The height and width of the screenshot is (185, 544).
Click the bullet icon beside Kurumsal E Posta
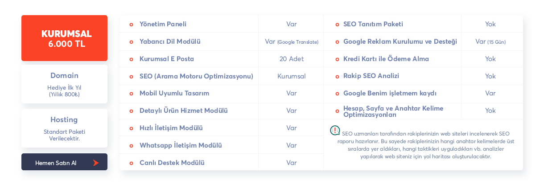coord(131,59)
